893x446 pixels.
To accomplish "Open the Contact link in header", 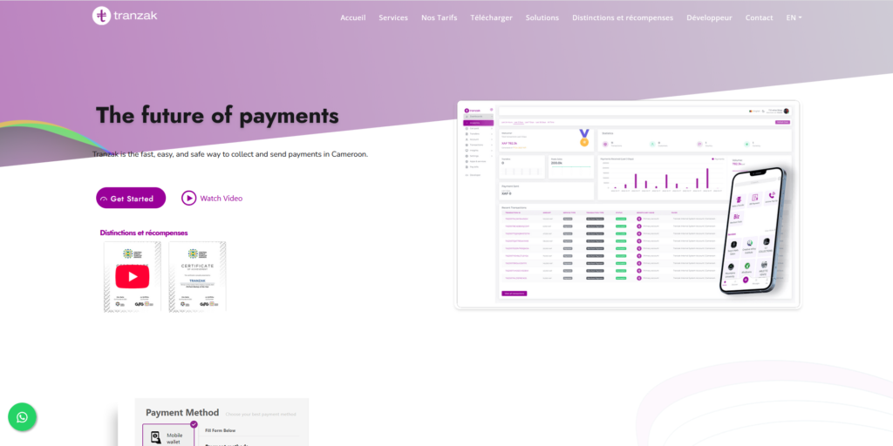I will tap(759, 17).
